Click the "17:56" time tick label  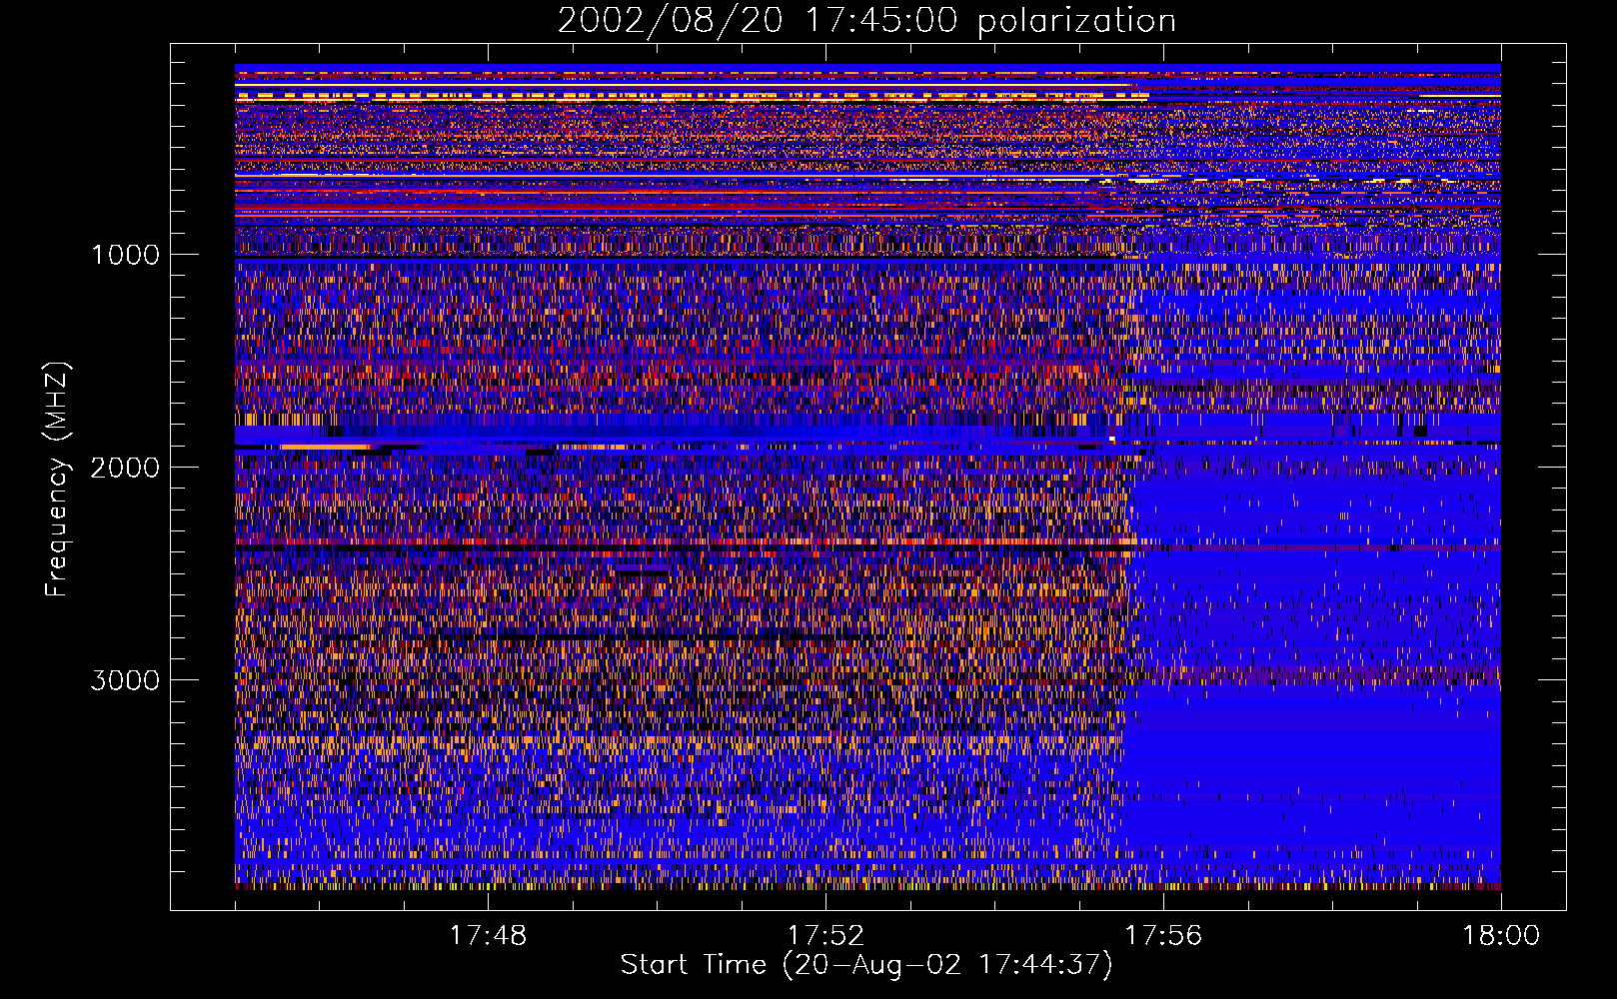(x=1163, y=936)
